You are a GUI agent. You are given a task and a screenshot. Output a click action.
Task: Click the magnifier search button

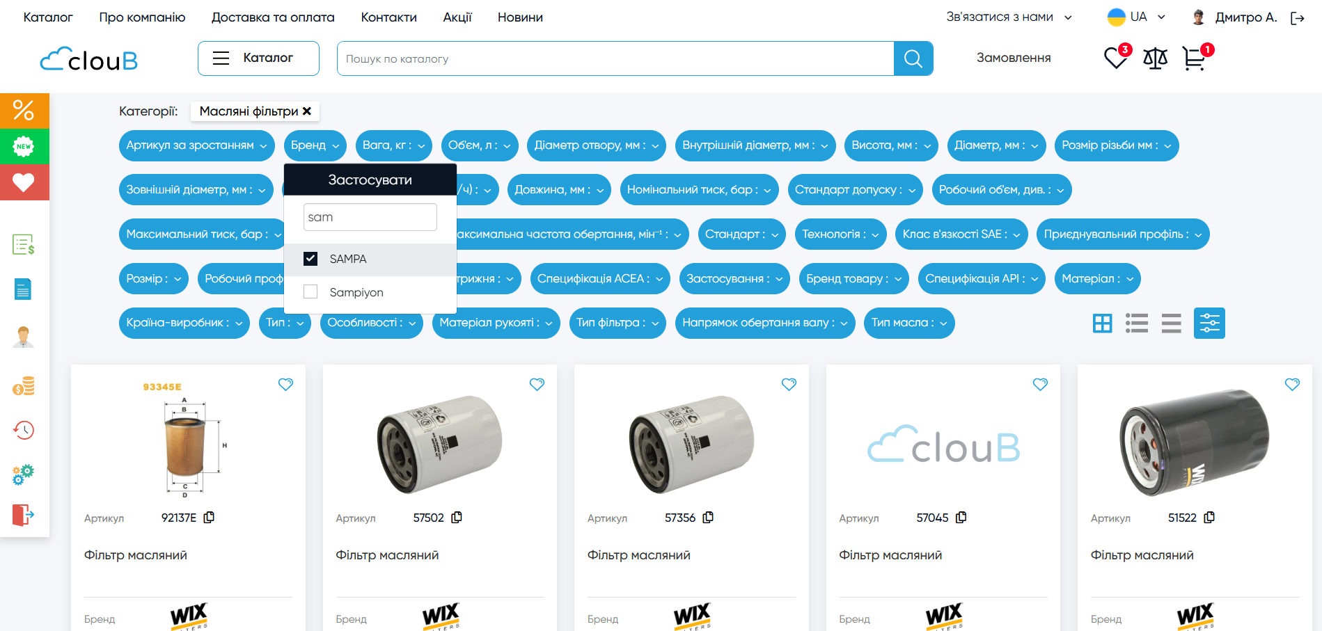[x=913, y=58]
